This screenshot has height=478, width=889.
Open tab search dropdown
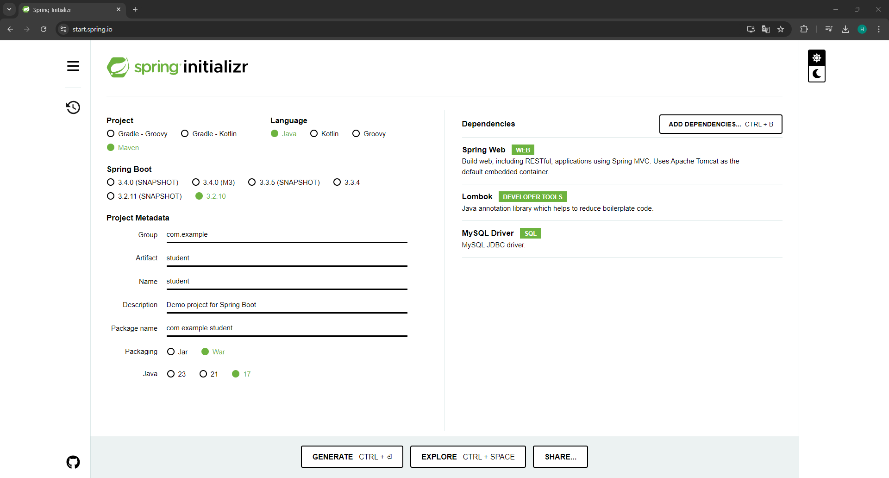click(9, 9)
